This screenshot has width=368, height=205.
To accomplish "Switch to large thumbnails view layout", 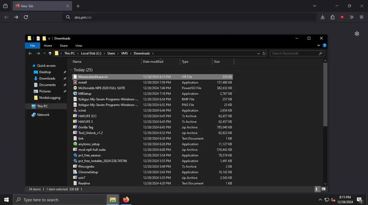I will 324,189.
